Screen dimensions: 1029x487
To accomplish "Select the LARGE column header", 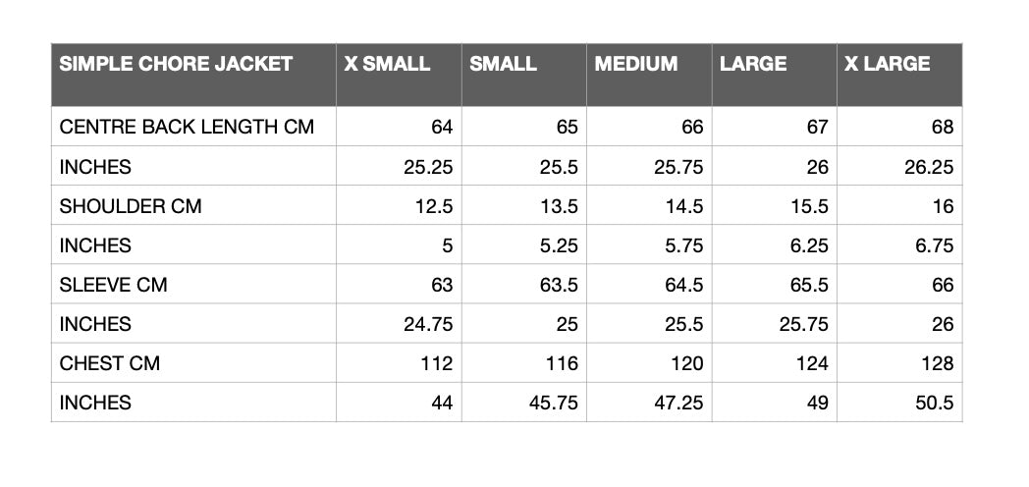I will click(x=775, y=75).
